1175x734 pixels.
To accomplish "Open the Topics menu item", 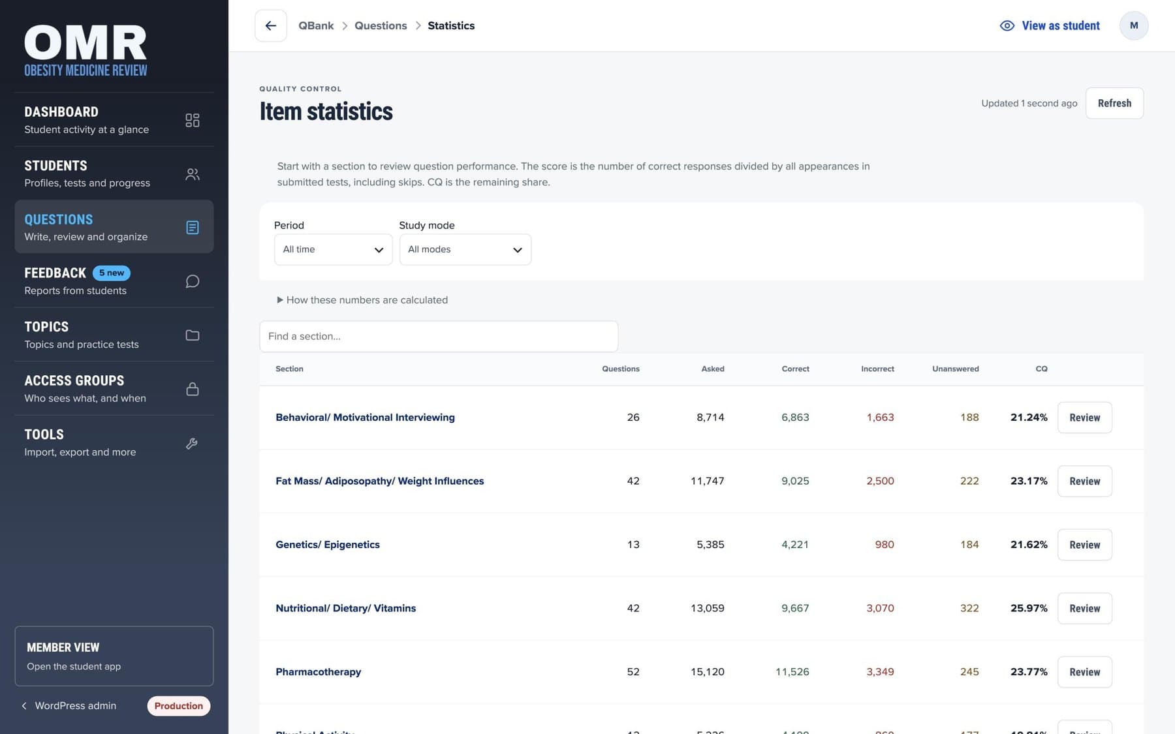I will (114, 335).
